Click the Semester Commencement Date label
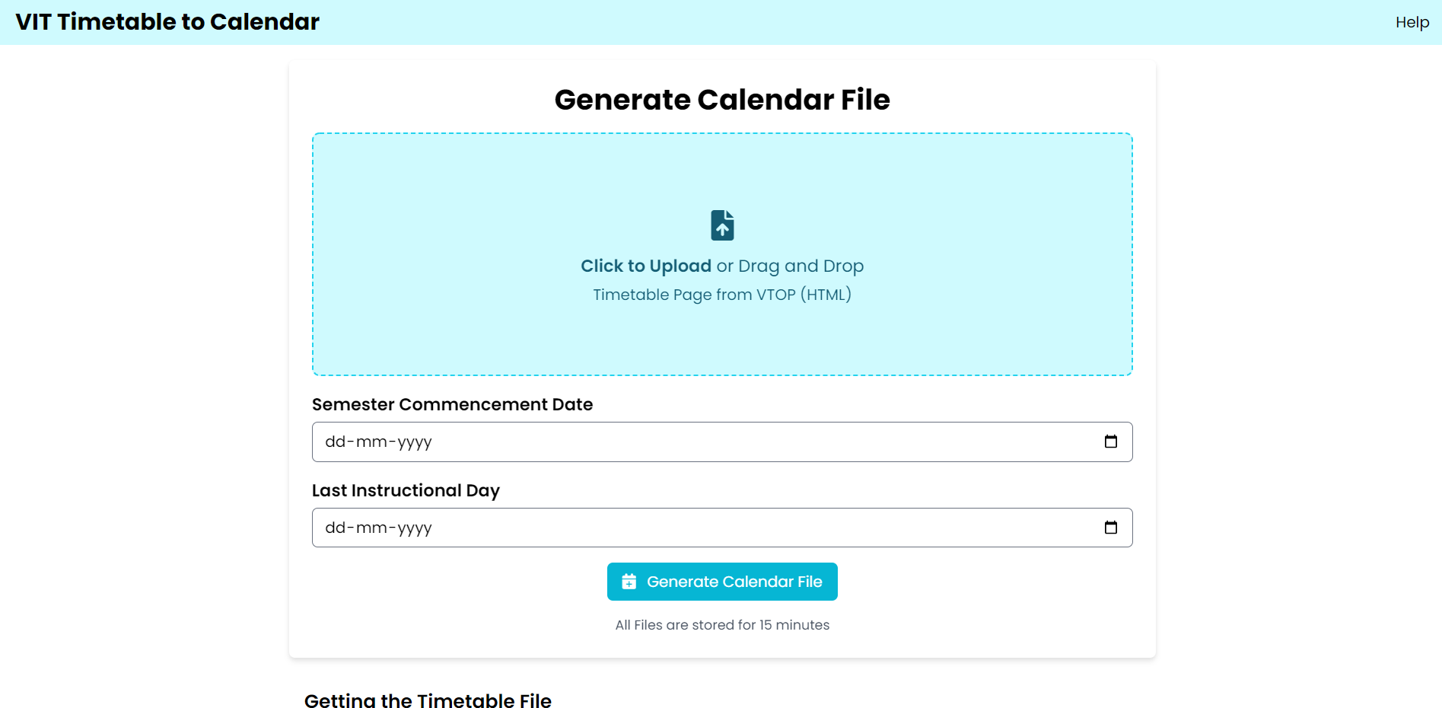Viewport: 1442px width, 708px height. pyautogui.click(x=452, y=404)
